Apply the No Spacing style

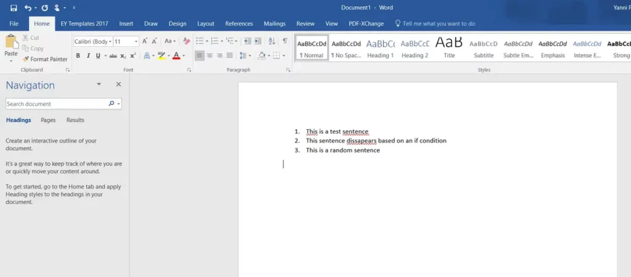tap(346, 48)
